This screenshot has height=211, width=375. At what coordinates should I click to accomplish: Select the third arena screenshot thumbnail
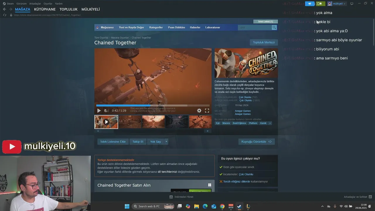coord(153,122)
